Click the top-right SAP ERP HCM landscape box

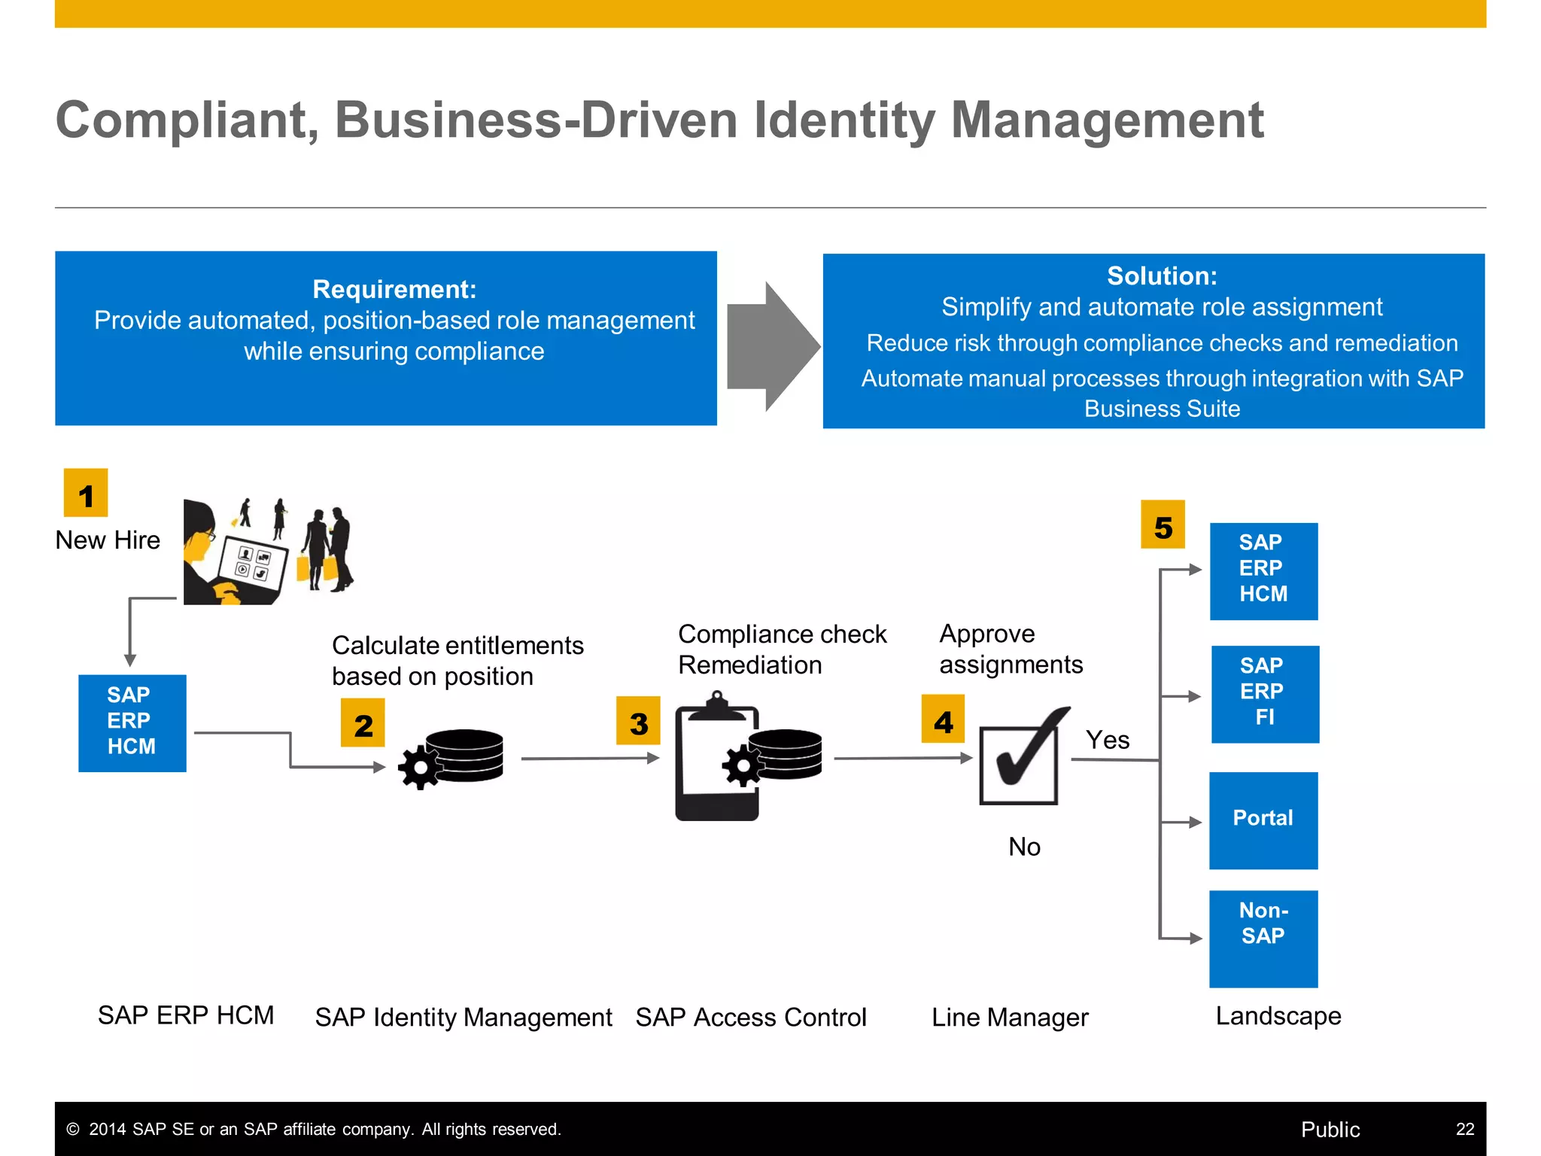[x=1263, y=571]
